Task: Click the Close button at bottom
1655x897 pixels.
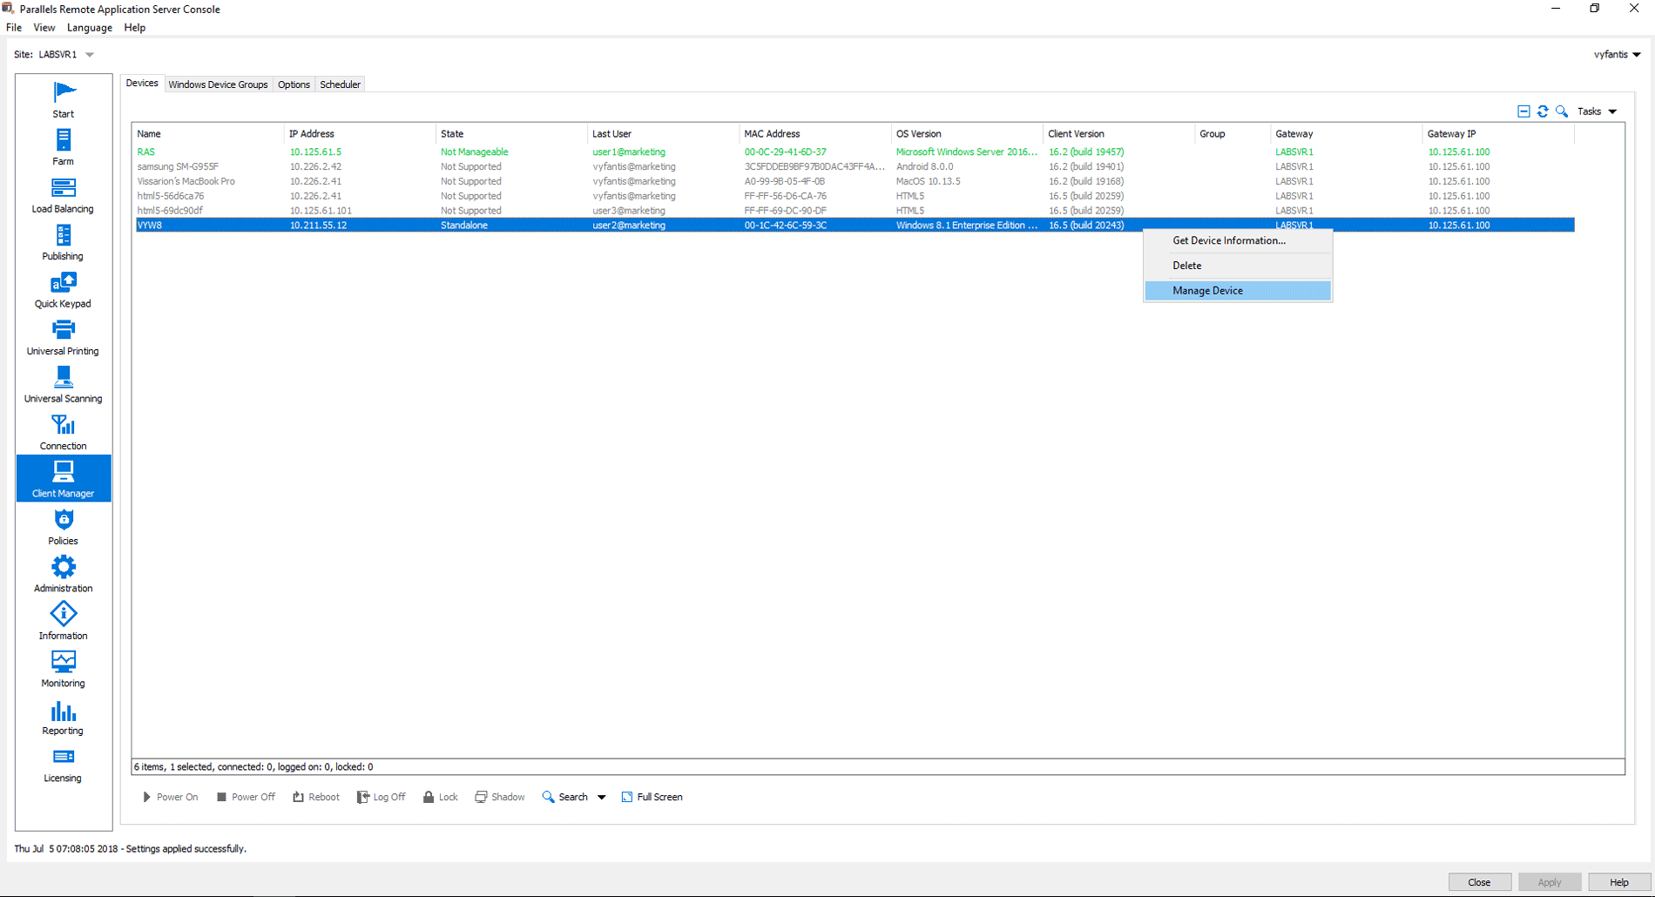Action: pyautogui.click(x=1479, y=882)
